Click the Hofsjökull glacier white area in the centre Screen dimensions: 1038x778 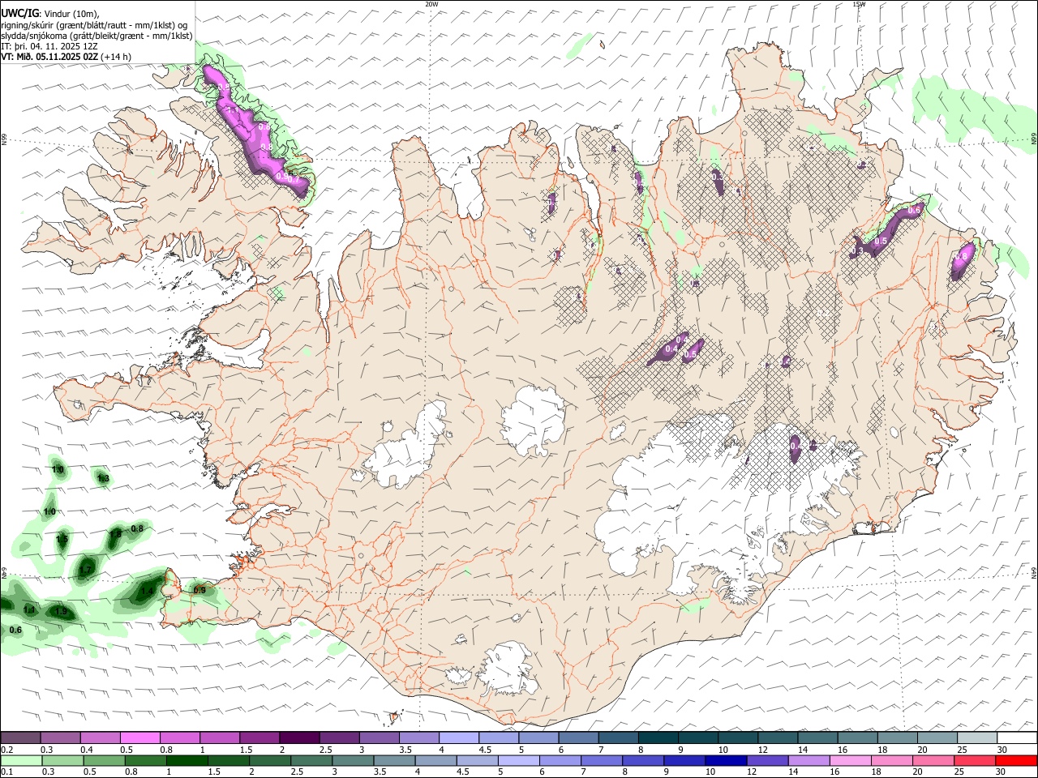point(534,420)
